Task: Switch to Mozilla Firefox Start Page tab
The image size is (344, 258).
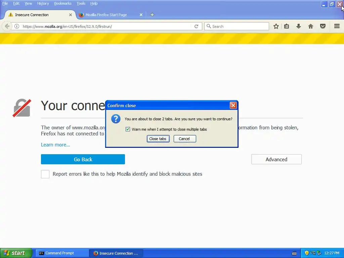Action: click(110, 15)
